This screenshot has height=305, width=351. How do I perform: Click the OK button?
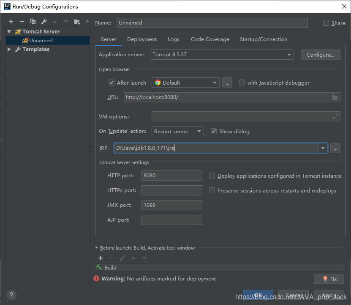[x=258, y=295]
